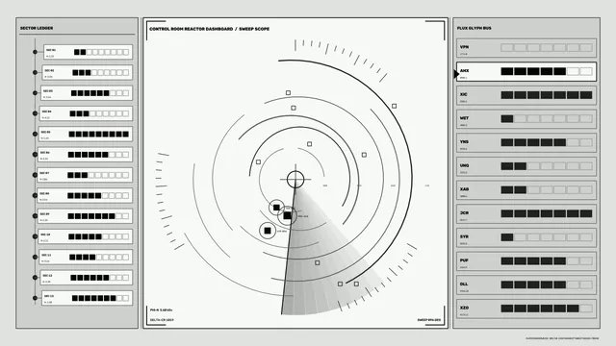Click the lowest circled filled target on the scope
This screenshot has width=616, height=346.
click(268, 231)
